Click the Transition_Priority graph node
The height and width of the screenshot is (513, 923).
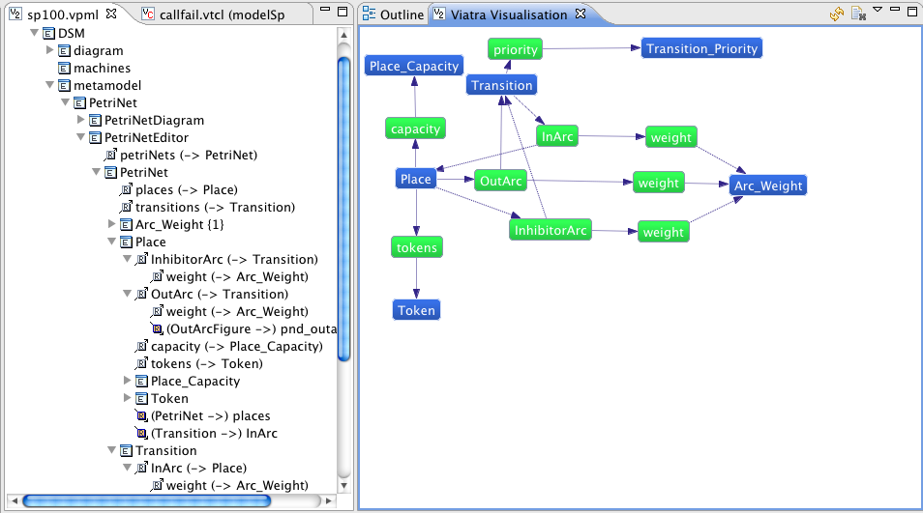click(701, 48)
